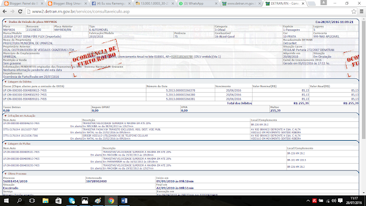Go back to the previous page
The height and width of the screenshot is (206, 366).
point(5,11)
